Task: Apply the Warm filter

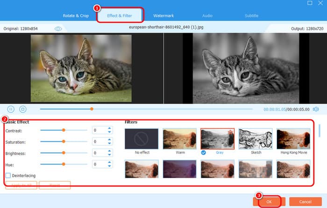Action: pos(179,139)
